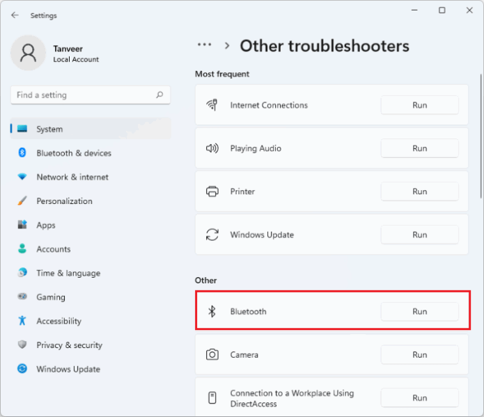Image resolution: width=484 pixels, height=417 pixels.
Task: Click the Playing Audio speaker icon
Action: click(x=212, y=148)
